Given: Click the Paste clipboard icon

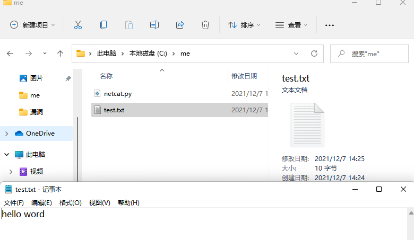Looking at the screenshot, I should pyautogui.click(x=129, y=25).
